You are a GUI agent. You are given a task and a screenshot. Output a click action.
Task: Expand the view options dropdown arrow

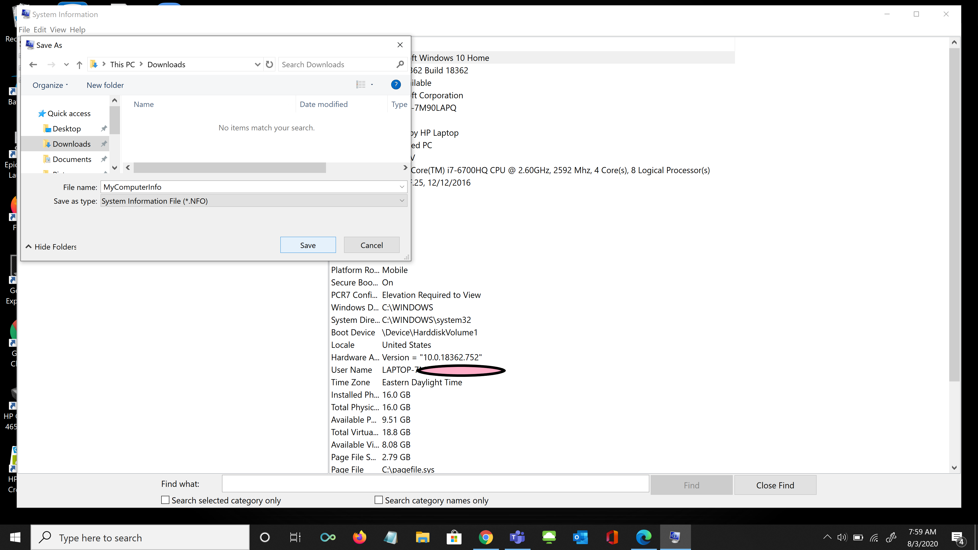[x=372, y=85]
